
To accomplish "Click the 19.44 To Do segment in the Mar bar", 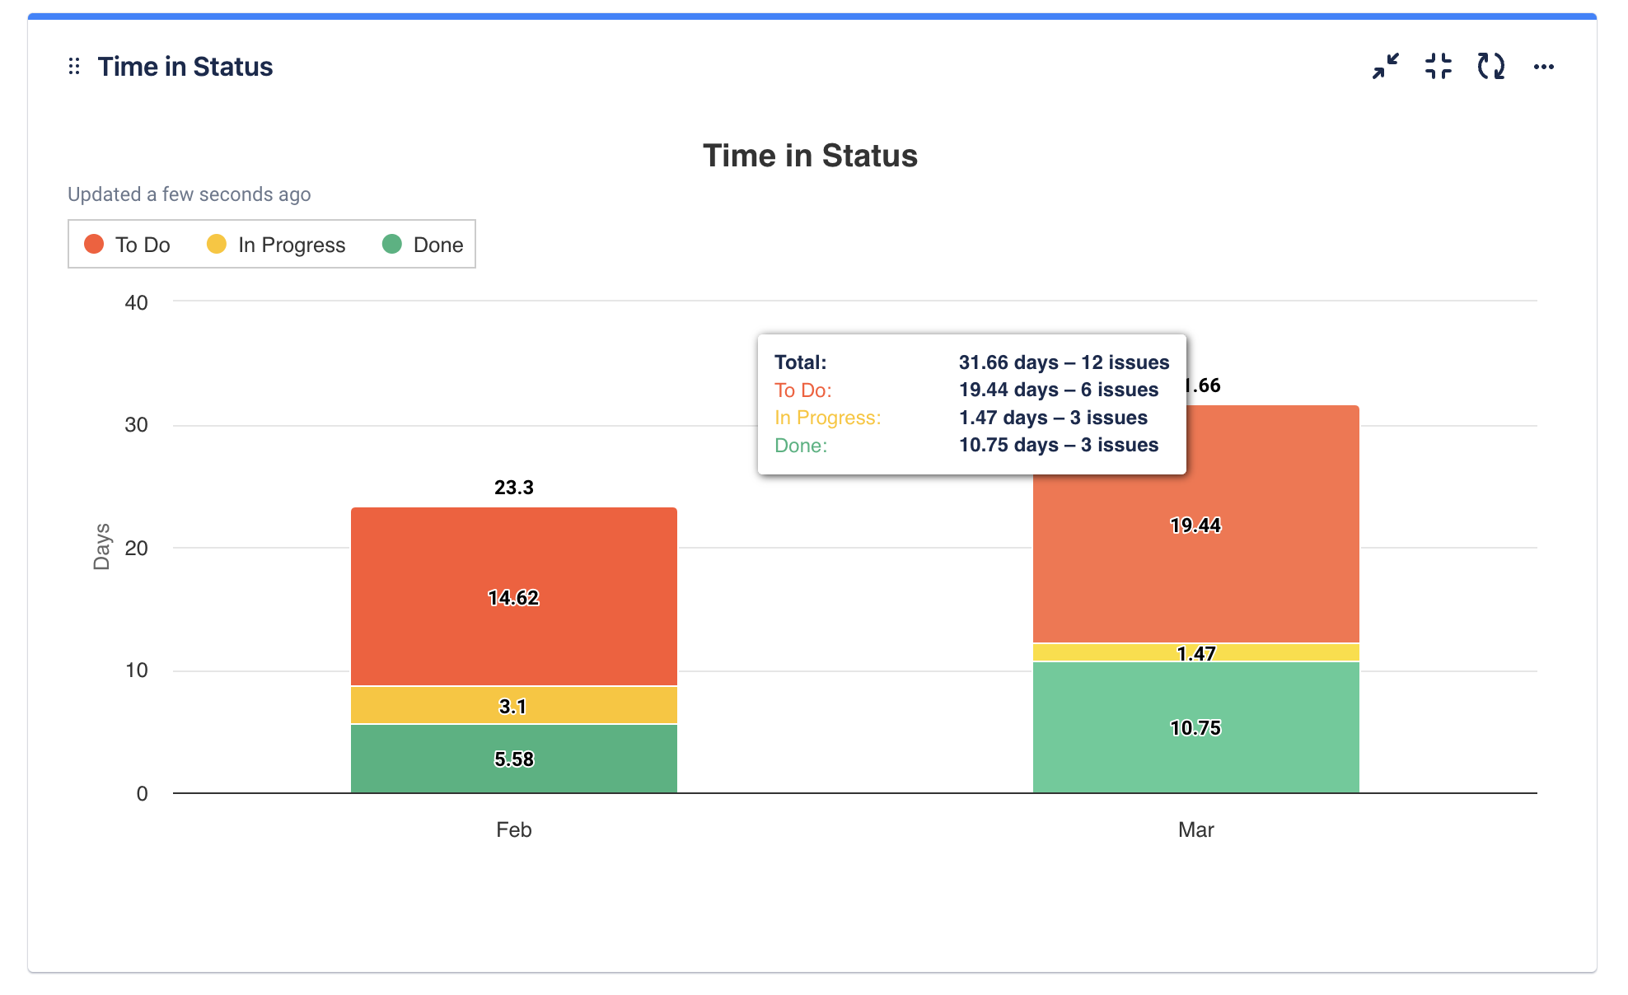I will click(x=1195, y=525).
